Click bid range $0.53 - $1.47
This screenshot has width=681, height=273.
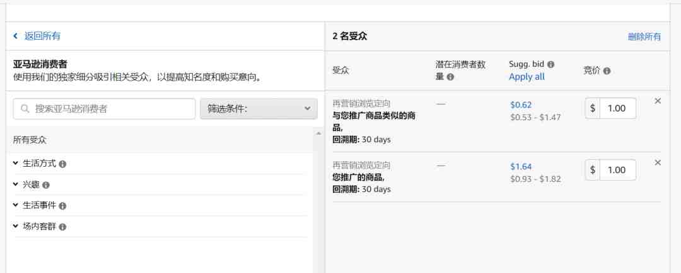[x=535, y=118]
